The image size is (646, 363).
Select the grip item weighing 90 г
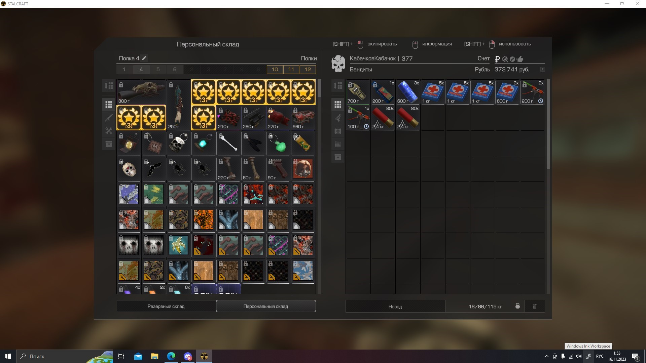(x=278, y=169)
